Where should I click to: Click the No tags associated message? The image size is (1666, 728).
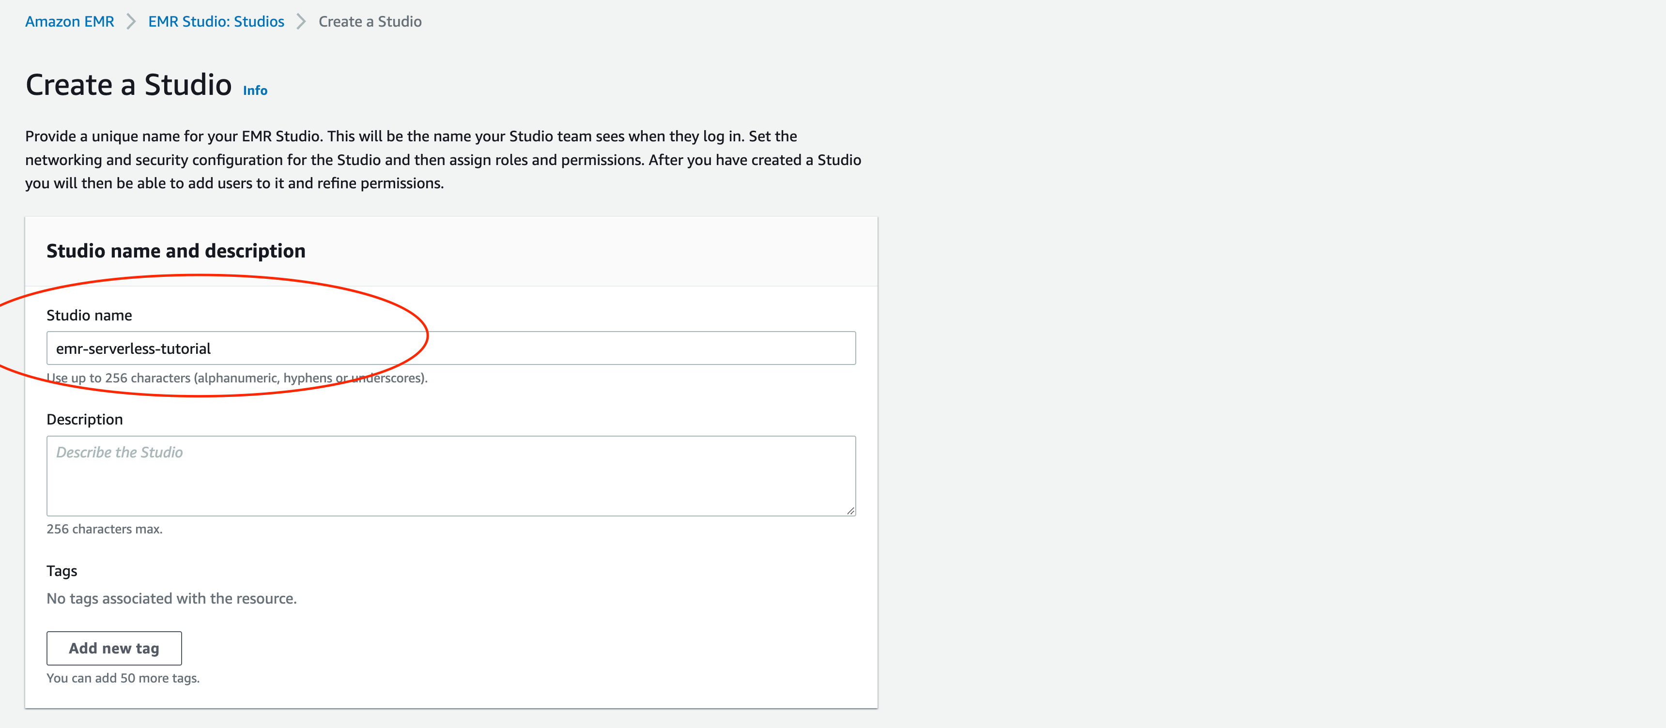tap(171, 599)
